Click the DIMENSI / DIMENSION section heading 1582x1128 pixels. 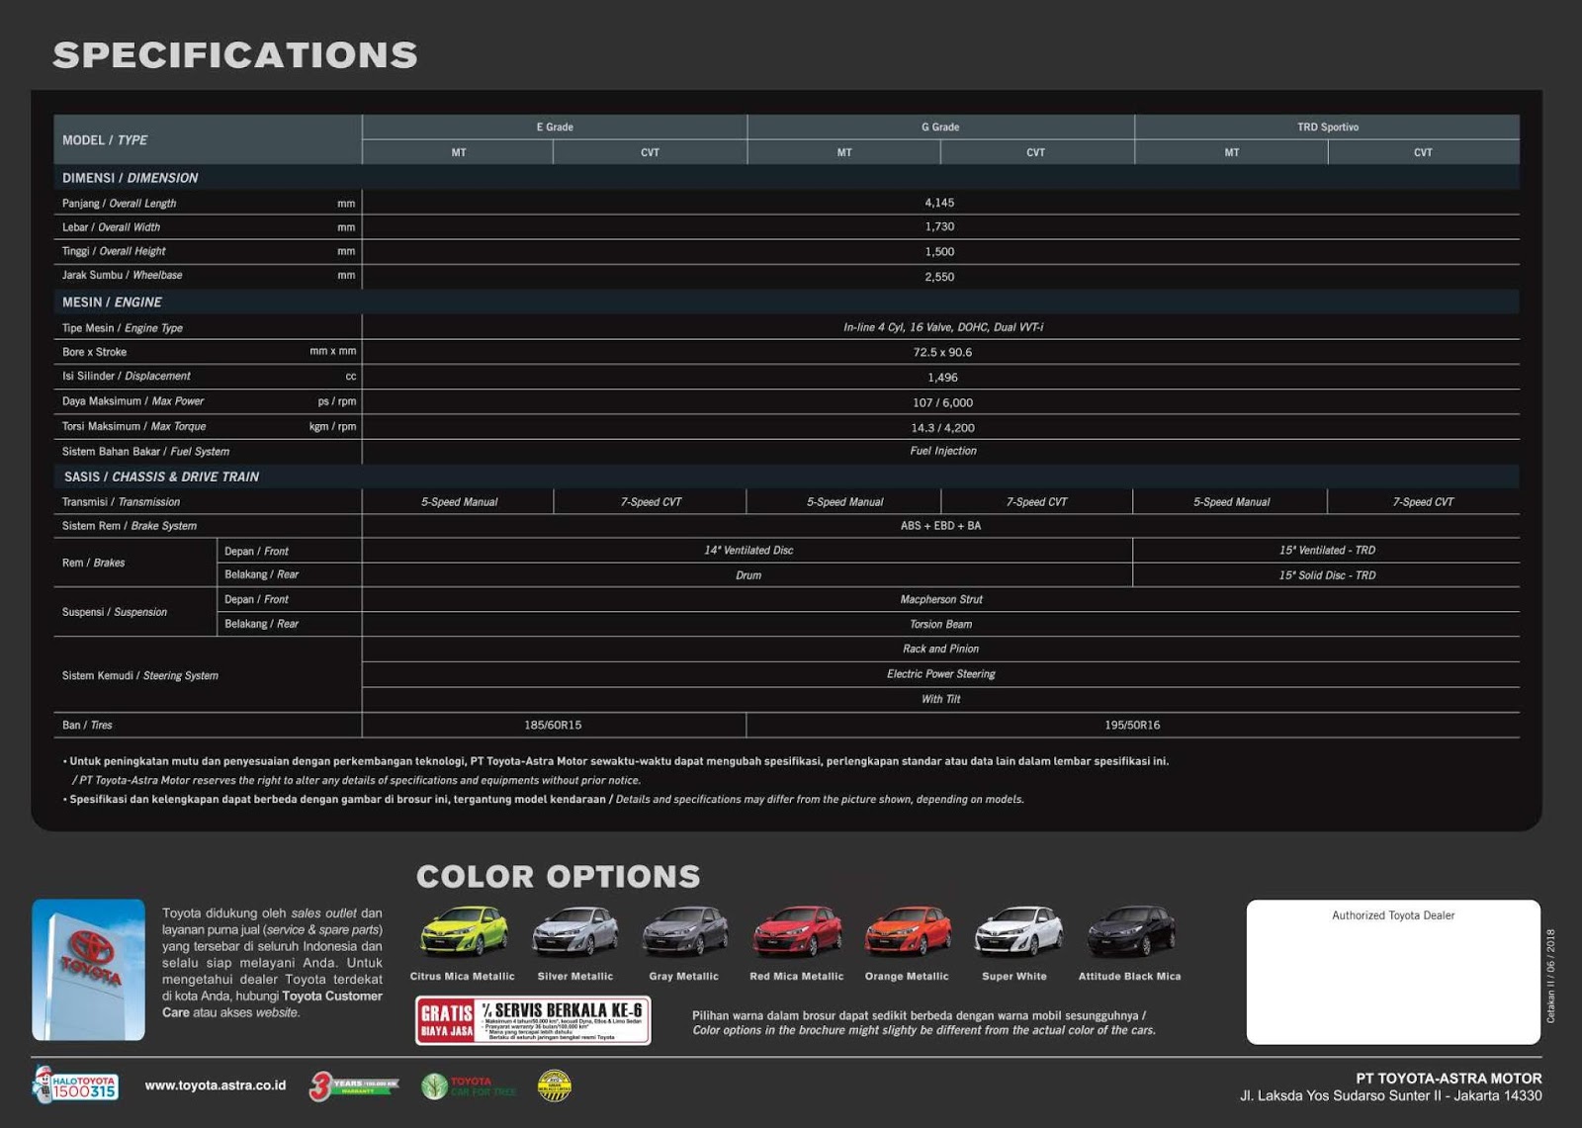[x=130, y=178]
